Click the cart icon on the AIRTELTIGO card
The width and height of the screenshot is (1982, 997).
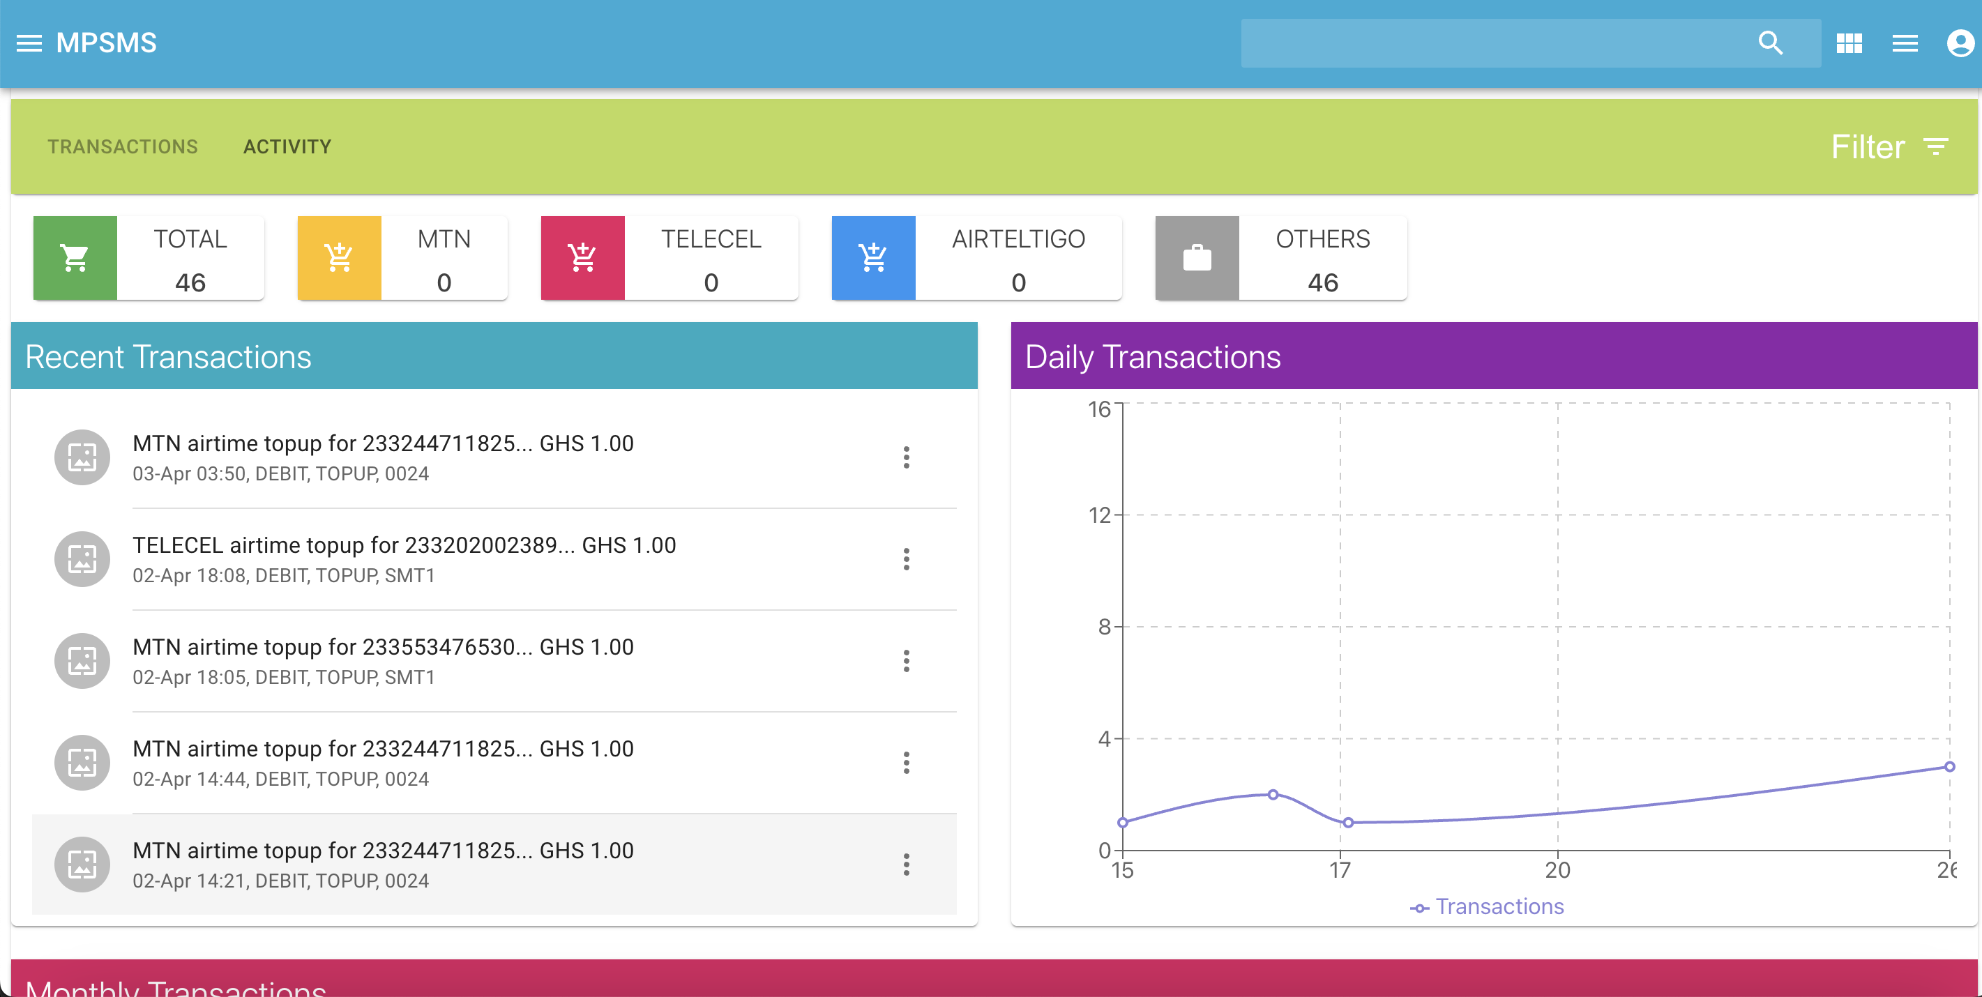[x=873, y=258]
